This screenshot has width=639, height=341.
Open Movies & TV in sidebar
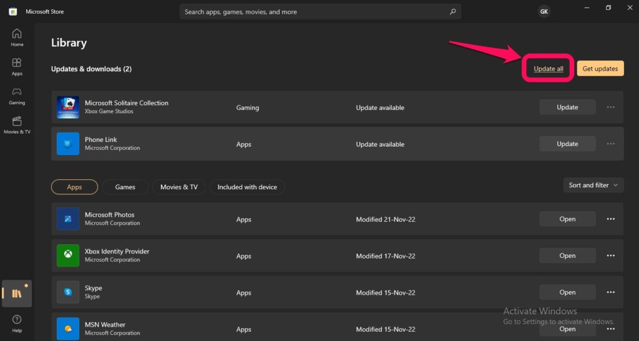point(17,126)
